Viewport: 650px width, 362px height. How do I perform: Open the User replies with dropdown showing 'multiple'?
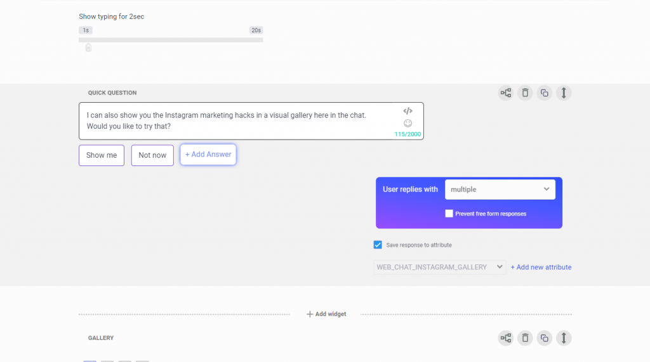coord(500,190)
